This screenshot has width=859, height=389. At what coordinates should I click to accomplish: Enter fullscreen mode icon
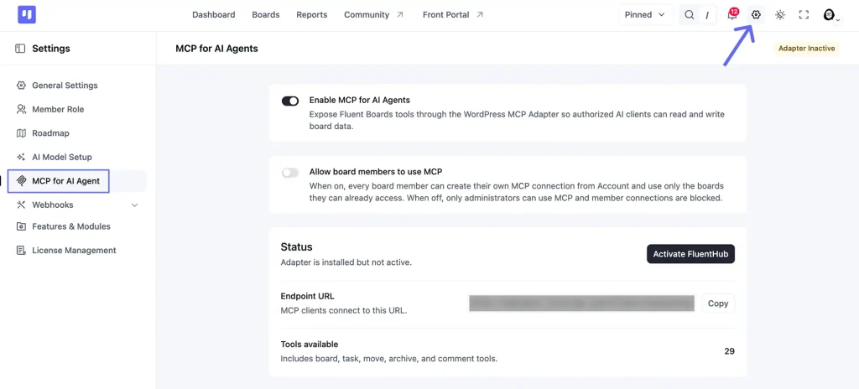[804, 15]
